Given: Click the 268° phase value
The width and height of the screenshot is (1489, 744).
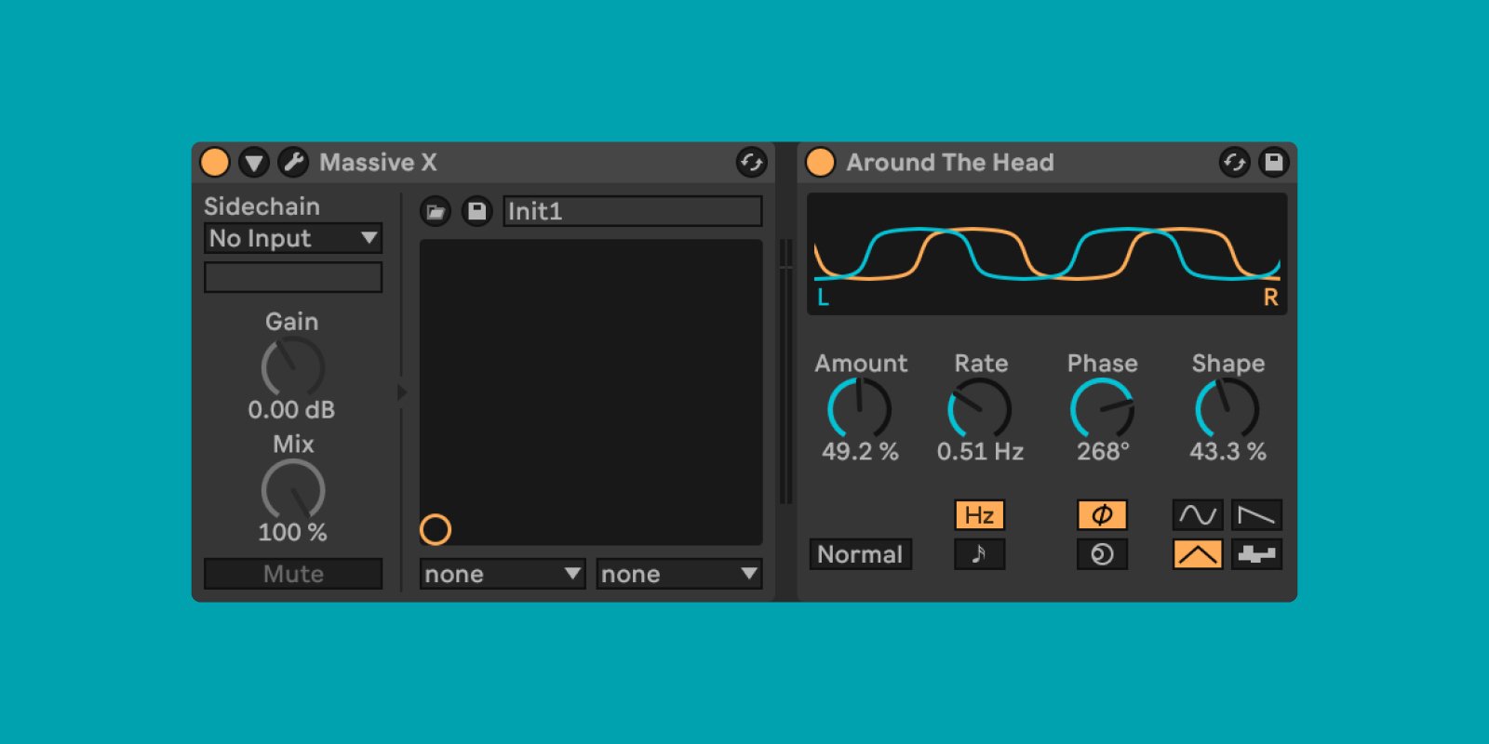Looking at the screenshot, I should [x=1103, y=452].
